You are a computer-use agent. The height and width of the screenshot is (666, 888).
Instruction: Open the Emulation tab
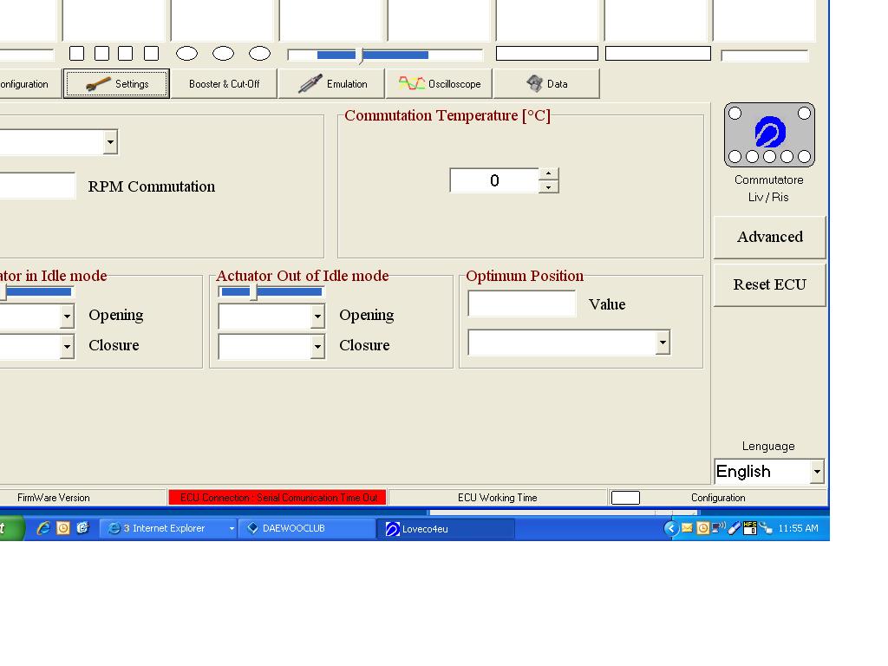click(x=332, y=84)
